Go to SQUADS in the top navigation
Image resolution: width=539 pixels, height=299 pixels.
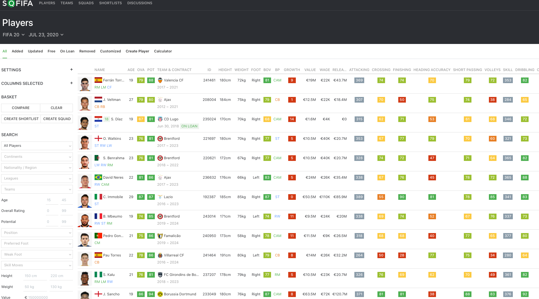pyautogui.click(x=86, y=3)
